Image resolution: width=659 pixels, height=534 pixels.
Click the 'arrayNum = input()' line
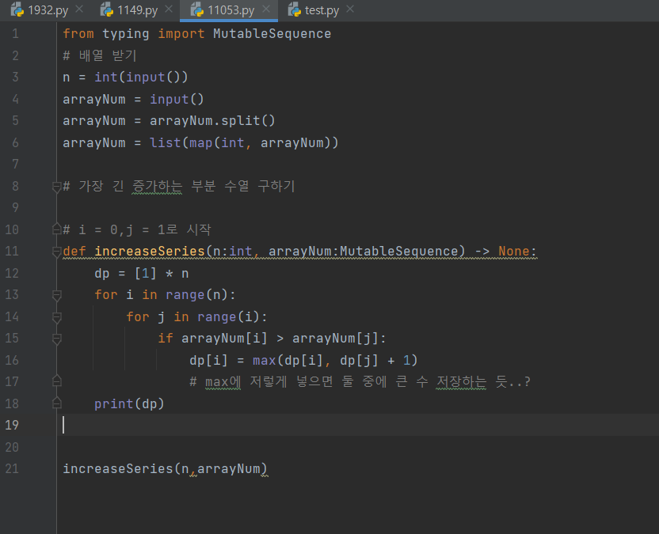[133, 99]
